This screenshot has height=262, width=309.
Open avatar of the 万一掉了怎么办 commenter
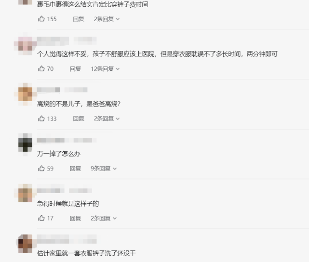25,144
